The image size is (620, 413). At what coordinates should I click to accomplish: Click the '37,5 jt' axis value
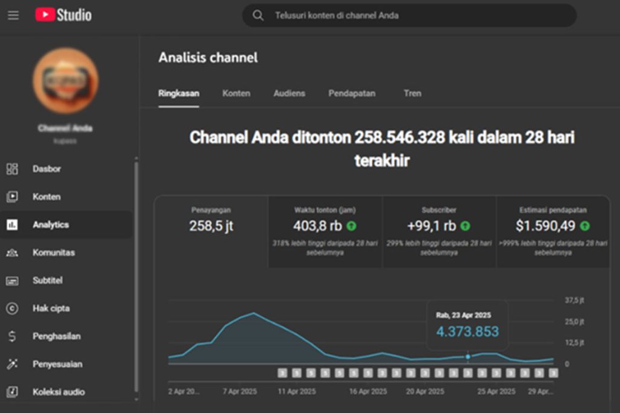click(574, 300)
